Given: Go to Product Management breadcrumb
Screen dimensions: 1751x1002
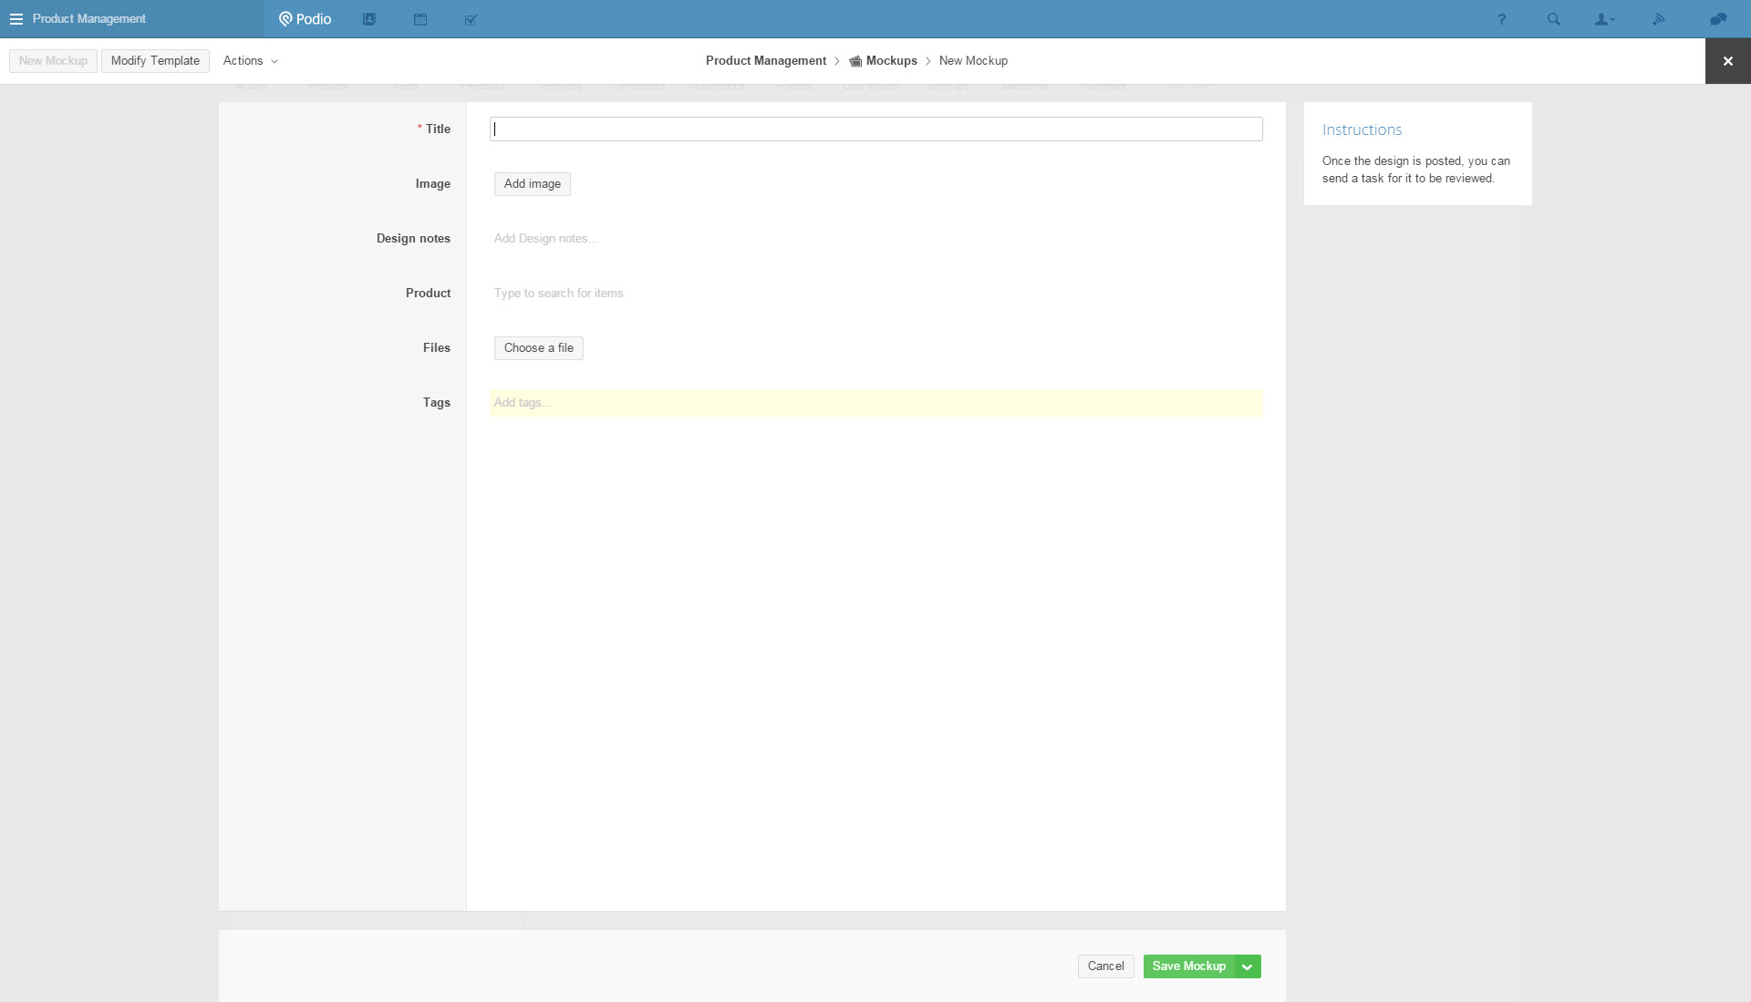Looking at the screenshot, I should click(765, 61).
